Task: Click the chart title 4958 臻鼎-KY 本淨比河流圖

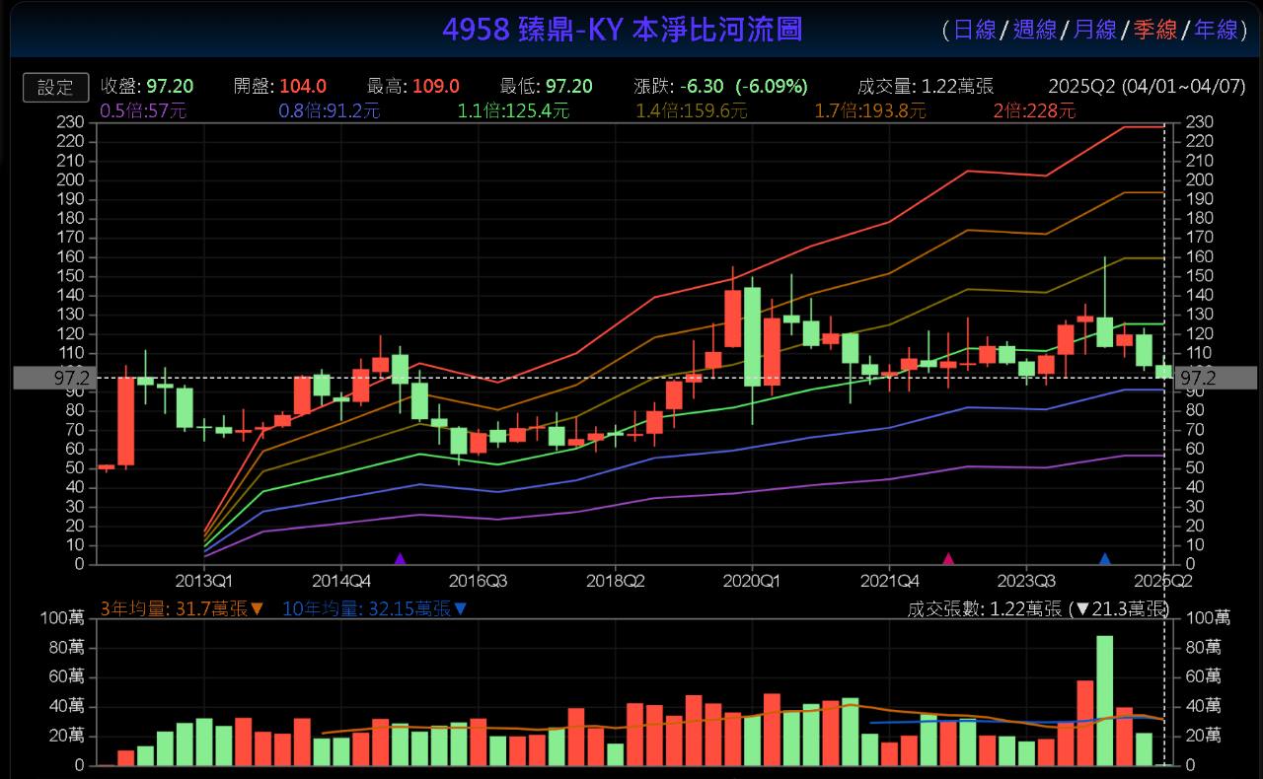Action: point(622,30)
